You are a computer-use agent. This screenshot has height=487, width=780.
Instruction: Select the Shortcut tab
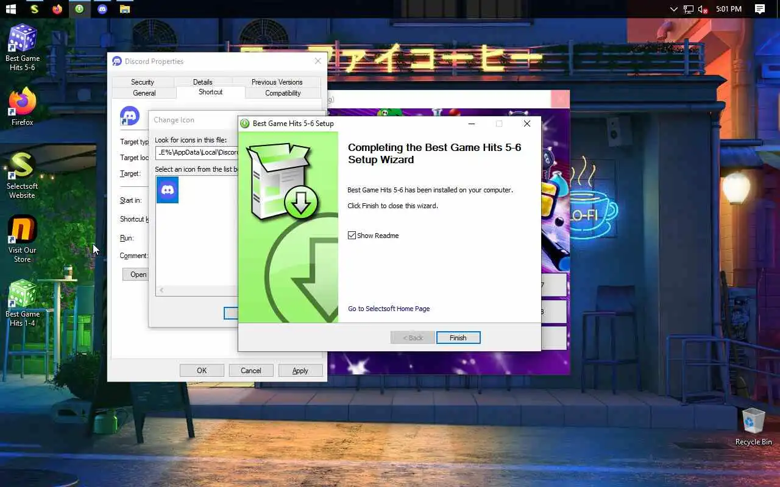click(211, 92)
